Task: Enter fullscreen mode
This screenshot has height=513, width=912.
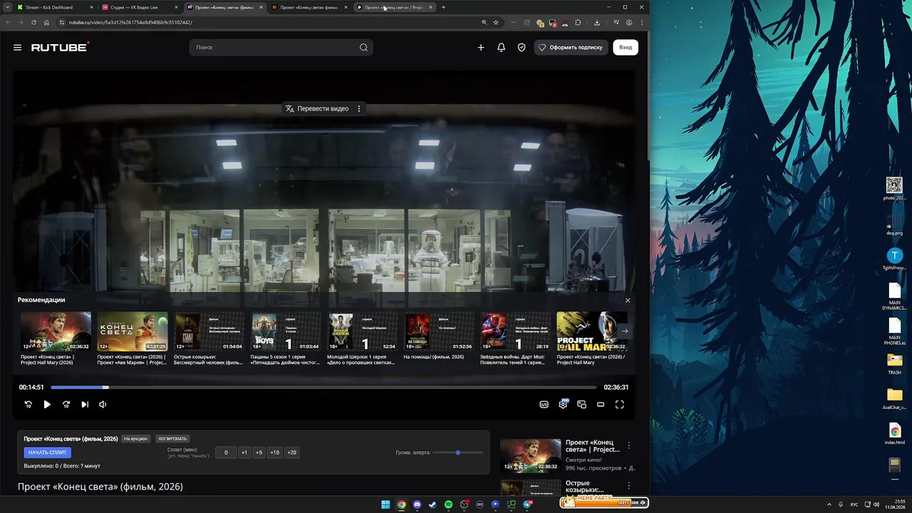Action: pos(620,405)
